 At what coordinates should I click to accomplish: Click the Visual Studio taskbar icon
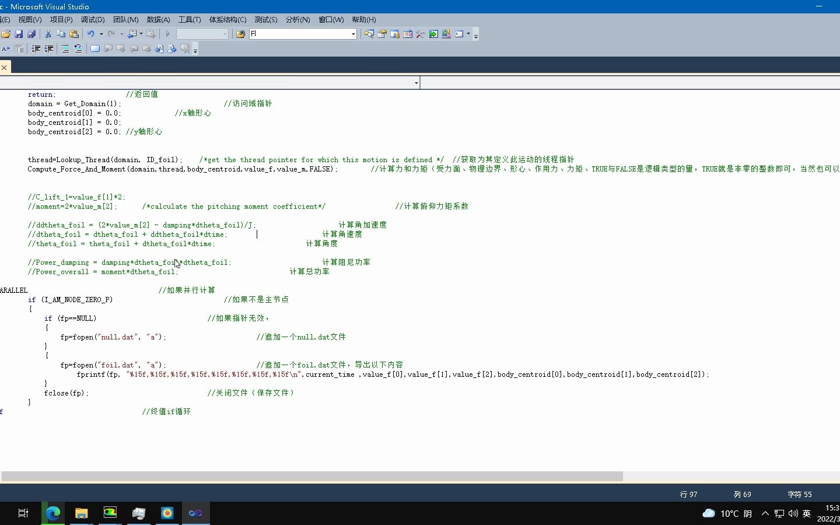click(x=195, y=513)
